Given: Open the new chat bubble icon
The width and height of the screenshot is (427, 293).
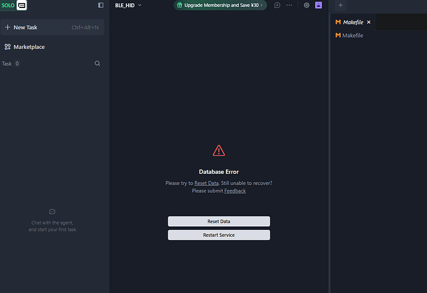Looking at the screenshot, I should click(277, 5).
